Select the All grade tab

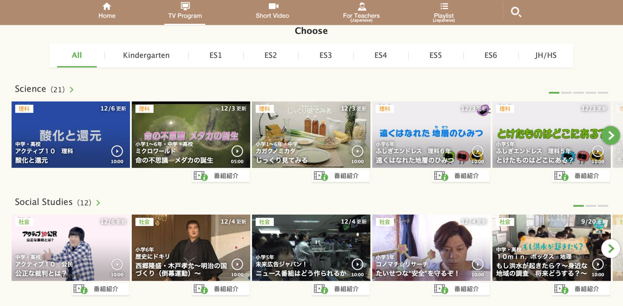(x=77, y=55)
